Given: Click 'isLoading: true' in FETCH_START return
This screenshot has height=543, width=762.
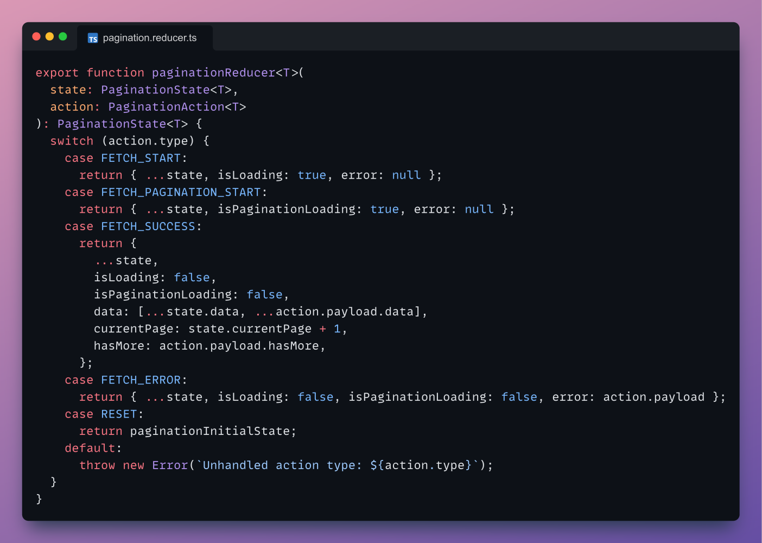Looking at the screenshot, I should click(271, 175).
